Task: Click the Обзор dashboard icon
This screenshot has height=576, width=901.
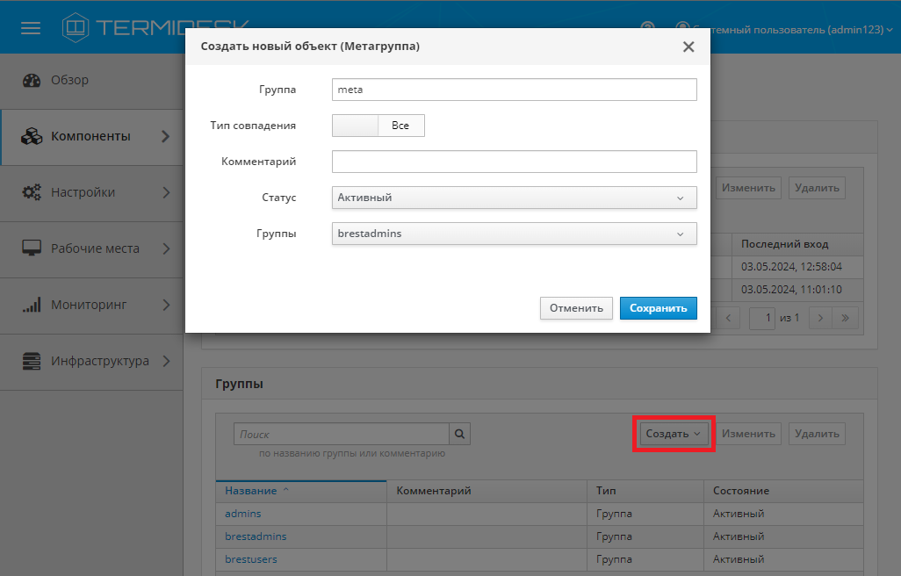Action: click(32, 81)
